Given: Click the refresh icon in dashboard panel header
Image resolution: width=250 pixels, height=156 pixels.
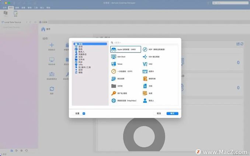Looking at the screenshot, I should pos(242,44).
